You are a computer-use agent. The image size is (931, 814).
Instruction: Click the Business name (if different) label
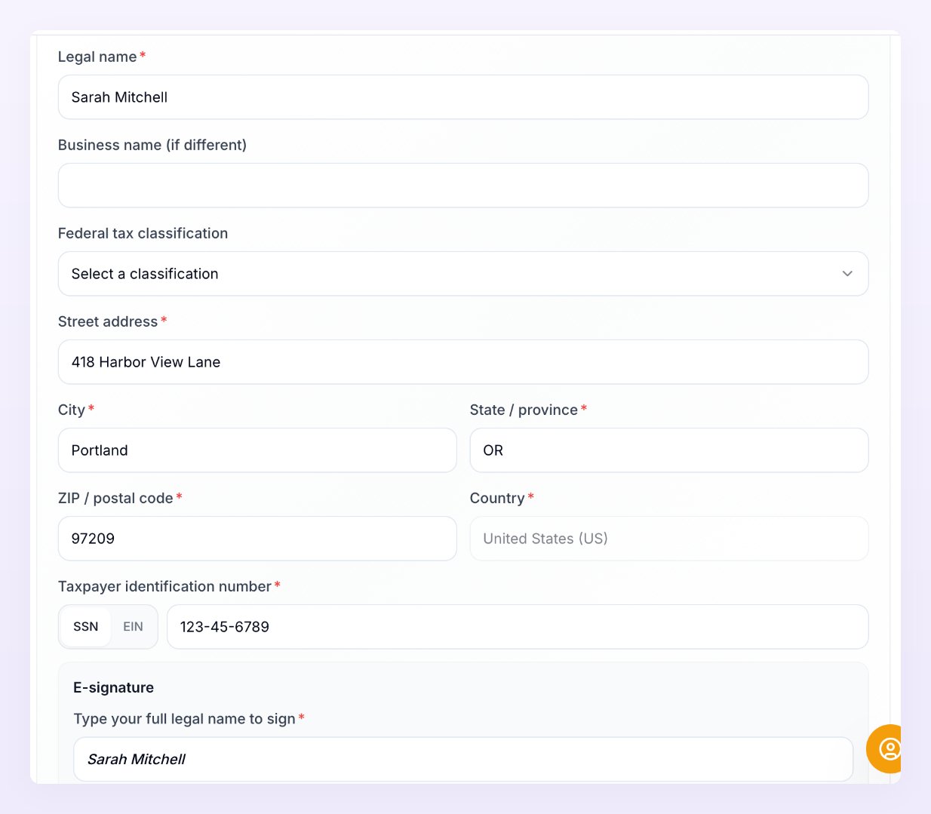pyautogui.click(x=152, y=145)
